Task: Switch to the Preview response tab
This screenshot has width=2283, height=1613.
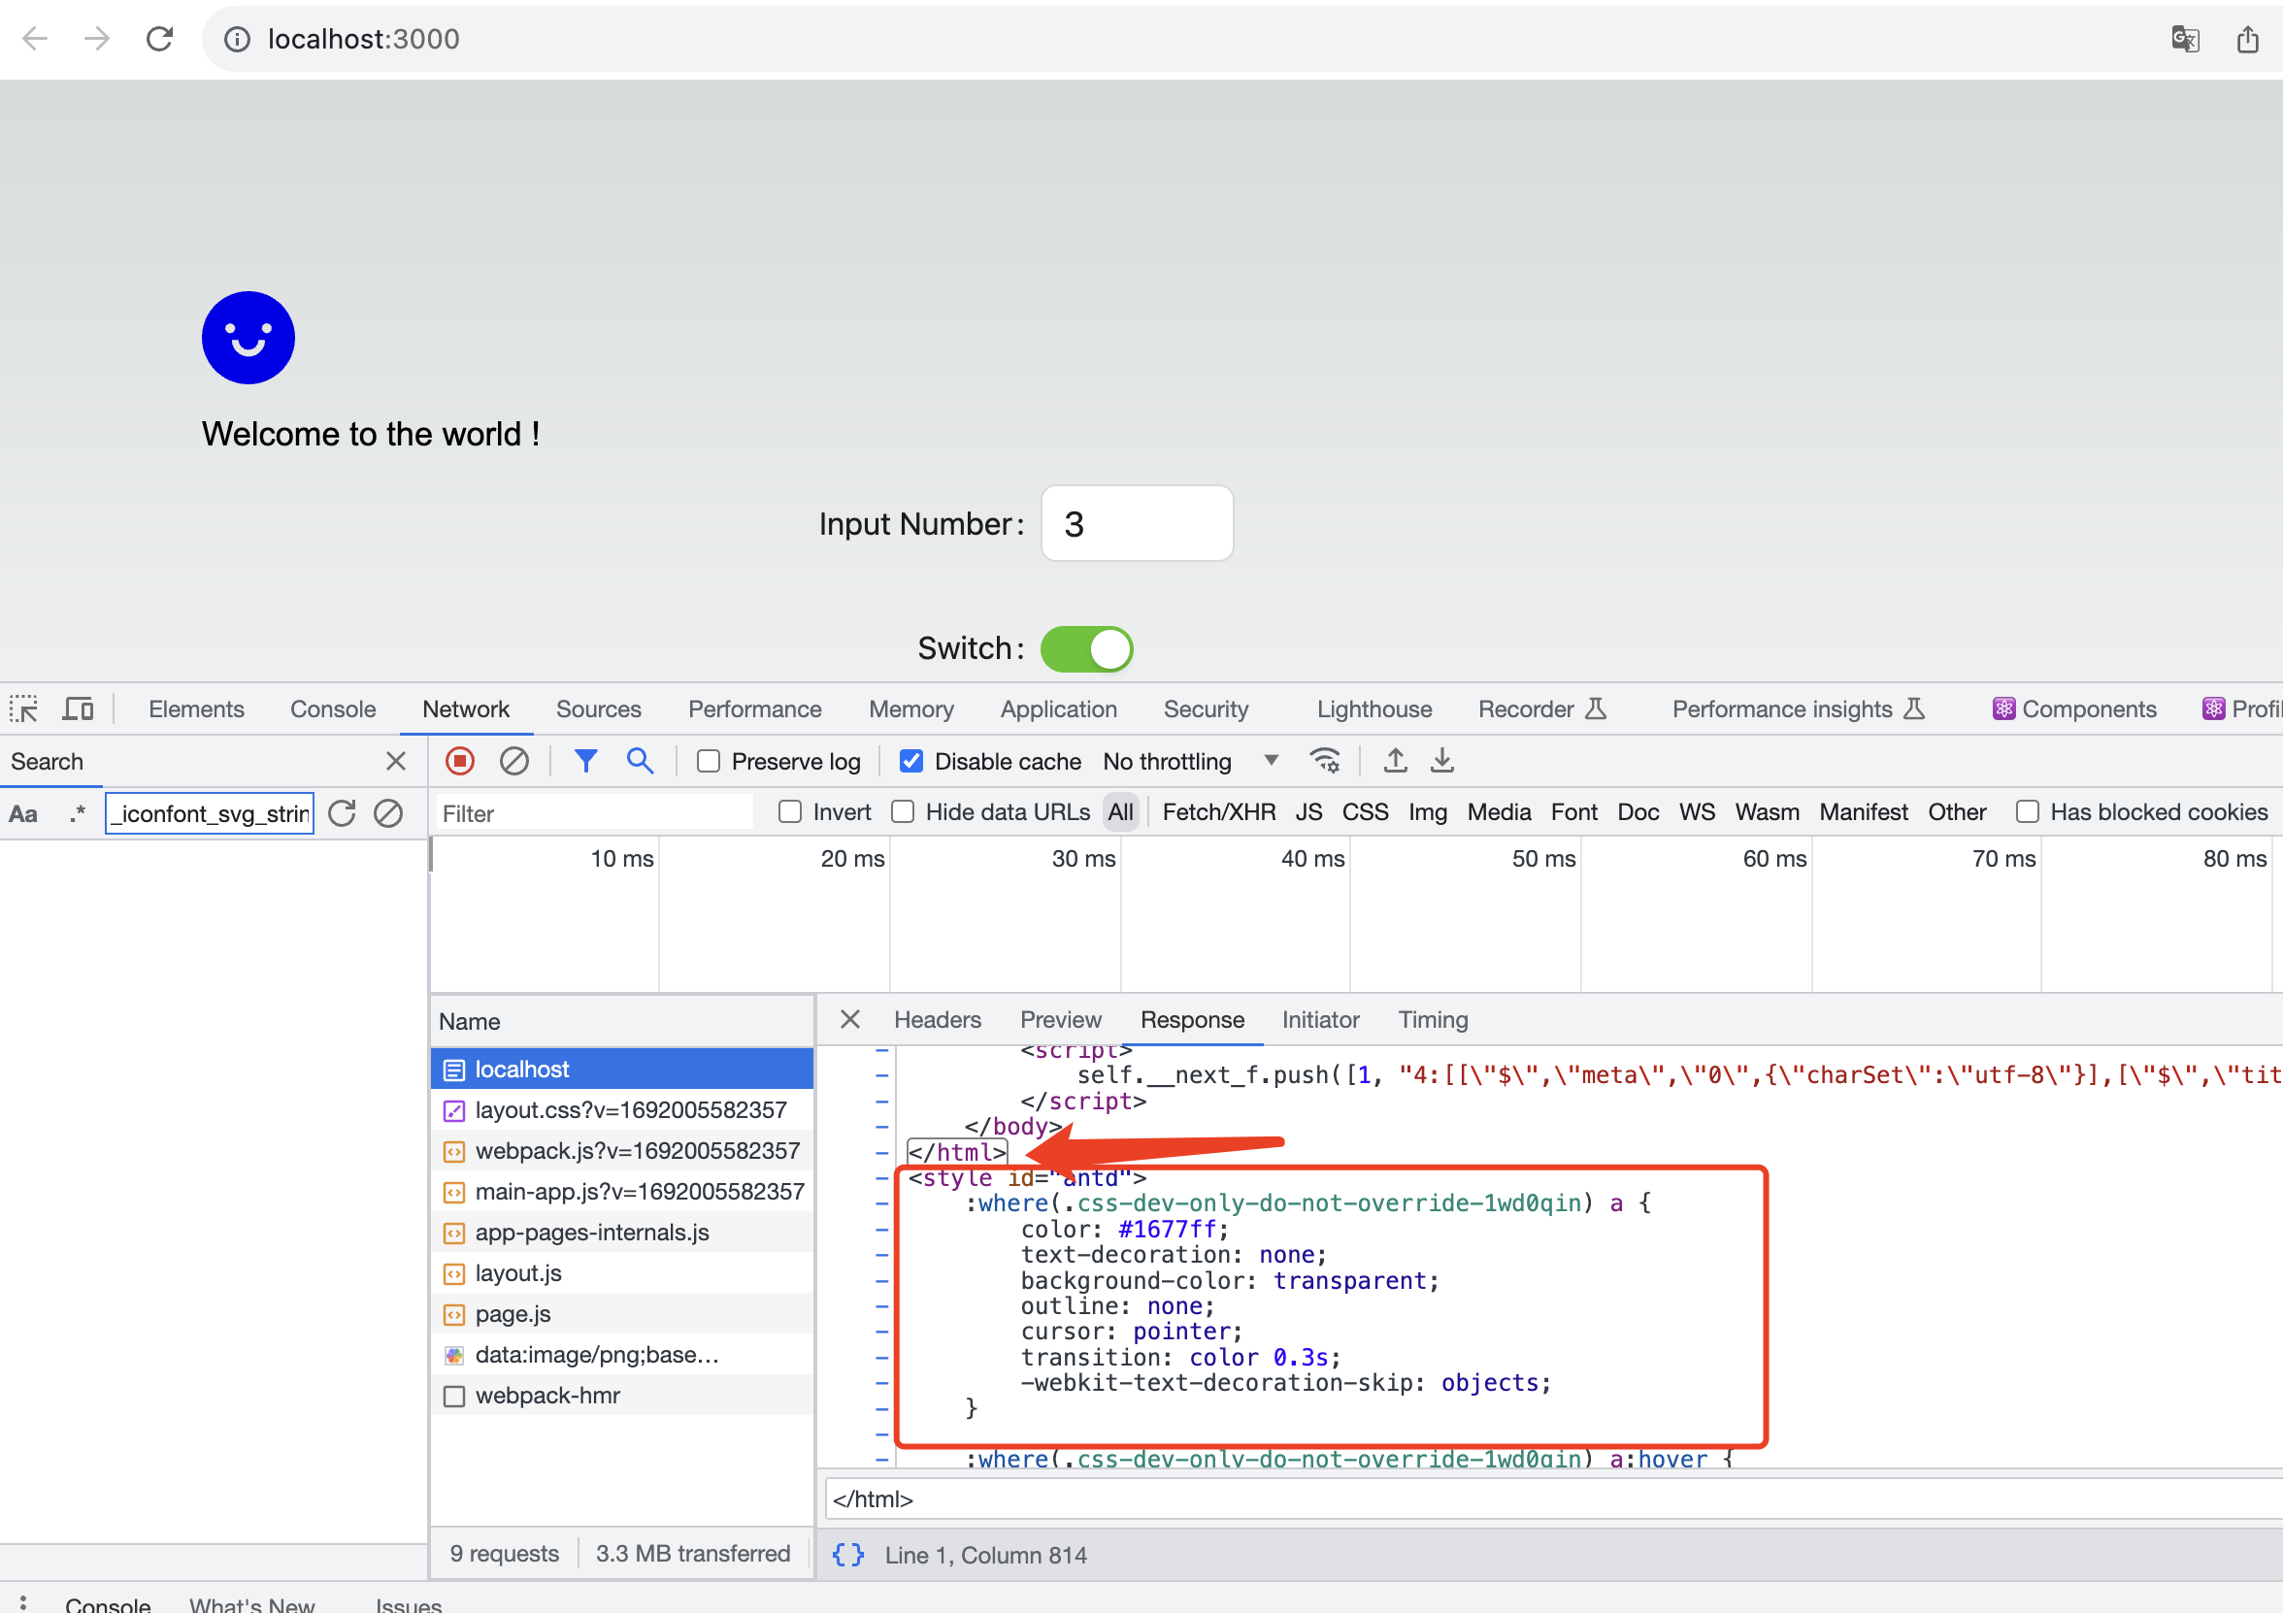Action: pyautogui.click(x=1060, y=1019)
